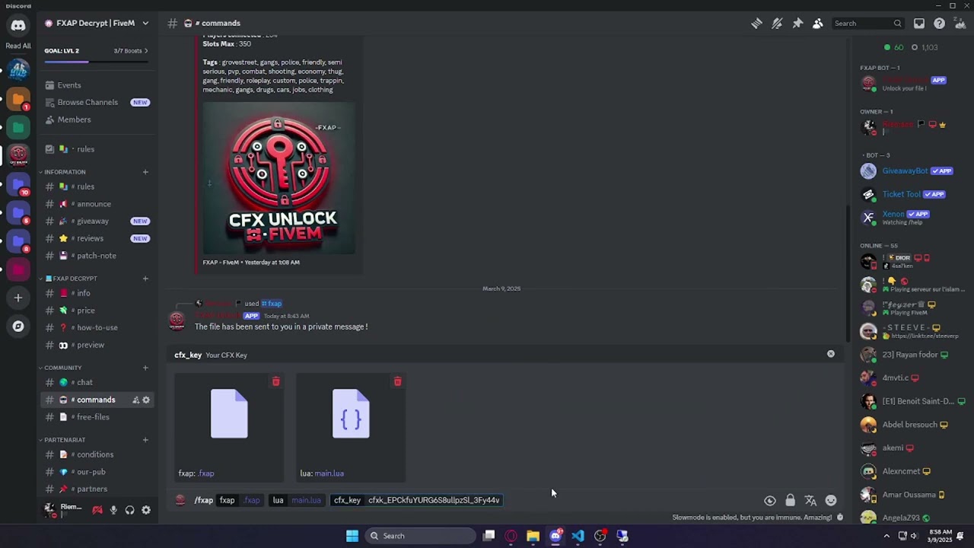The width and height of the screenshot is (974, 548).
Task: Click the Read All button
Action: pos(18,46)
